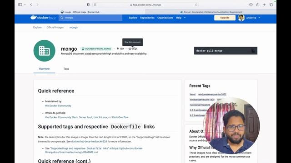The width and height of the screenshot is (291, 163).
Task: Go forward with the Safari forward arrow
Action: pyautogui.click(x=37, y=5)
